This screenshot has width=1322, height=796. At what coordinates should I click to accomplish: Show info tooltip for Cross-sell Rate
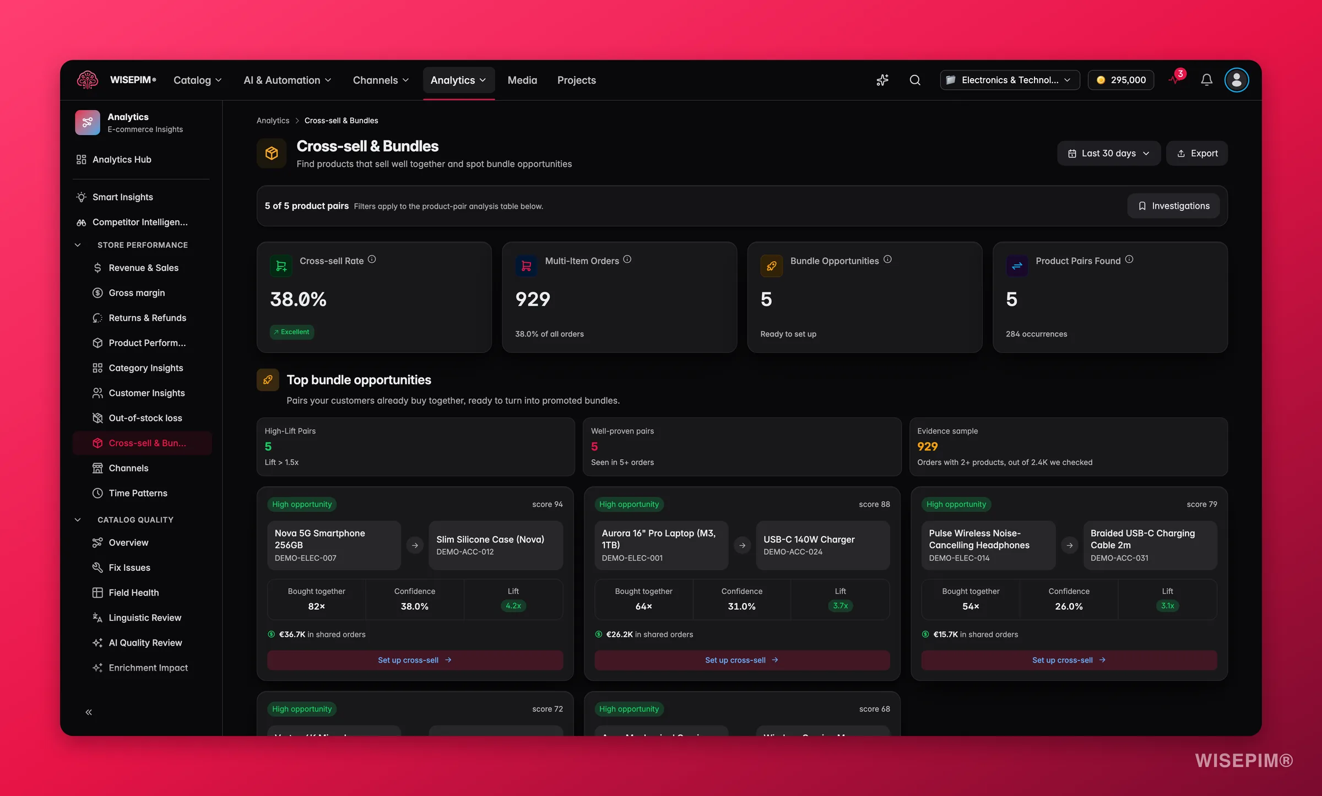pos(372,259)
